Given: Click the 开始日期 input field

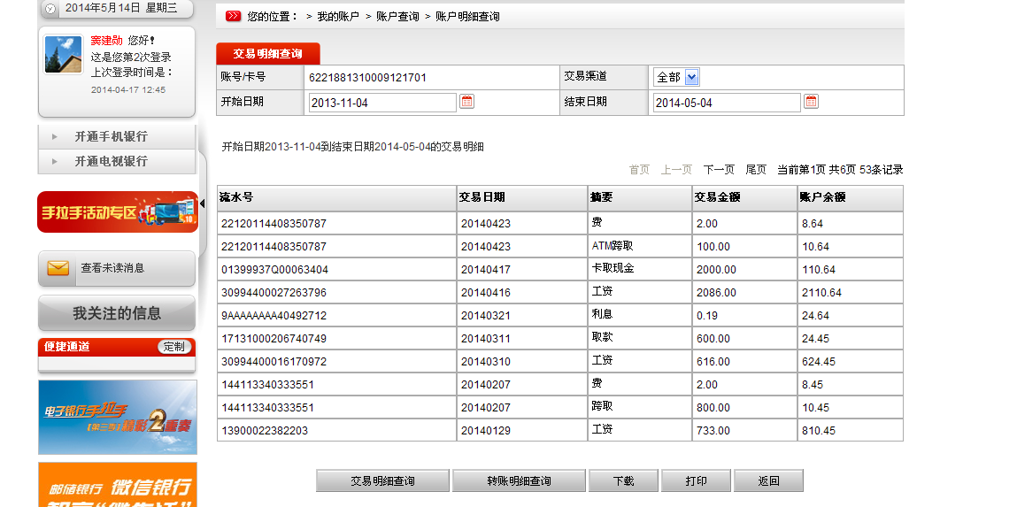Looking at the screenshot, I should point(382,103).
